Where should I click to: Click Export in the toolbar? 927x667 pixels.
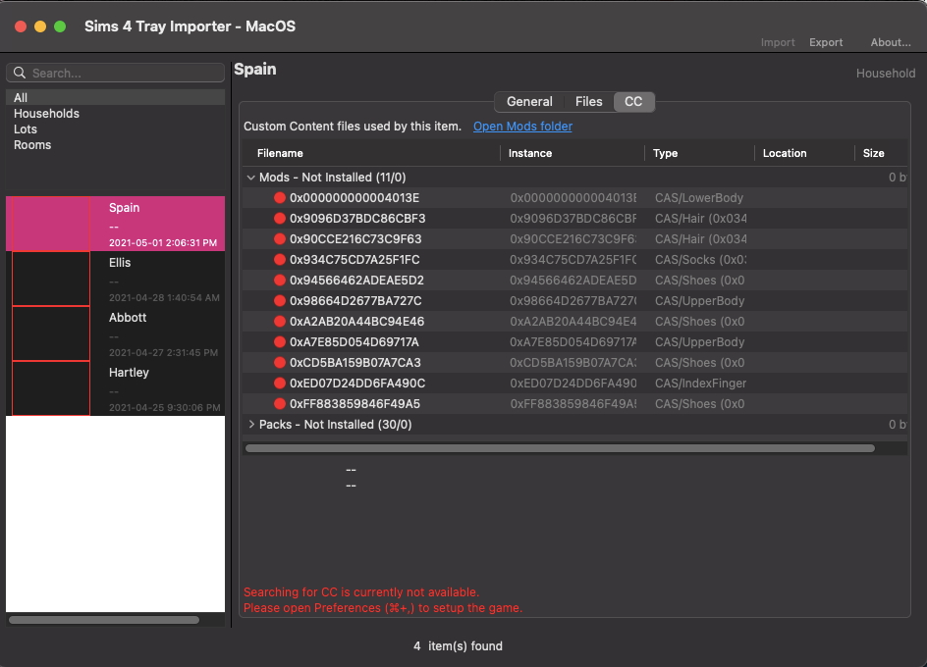(x=826, y=42)
